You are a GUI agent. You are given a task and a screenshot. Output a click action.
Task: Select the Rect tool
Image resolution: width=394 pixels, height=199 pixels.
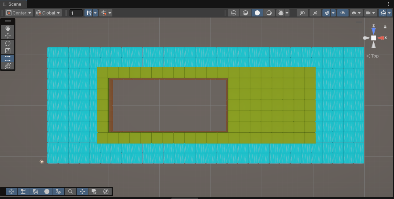point(8,58)
